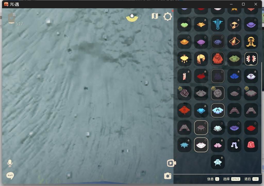Screen dimensions: 264x186
Task: Select the green ruffled cape
Action: pos(184,25)
